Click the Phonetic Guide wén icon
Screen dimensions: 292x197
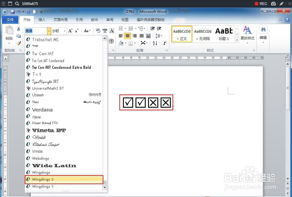105,31
